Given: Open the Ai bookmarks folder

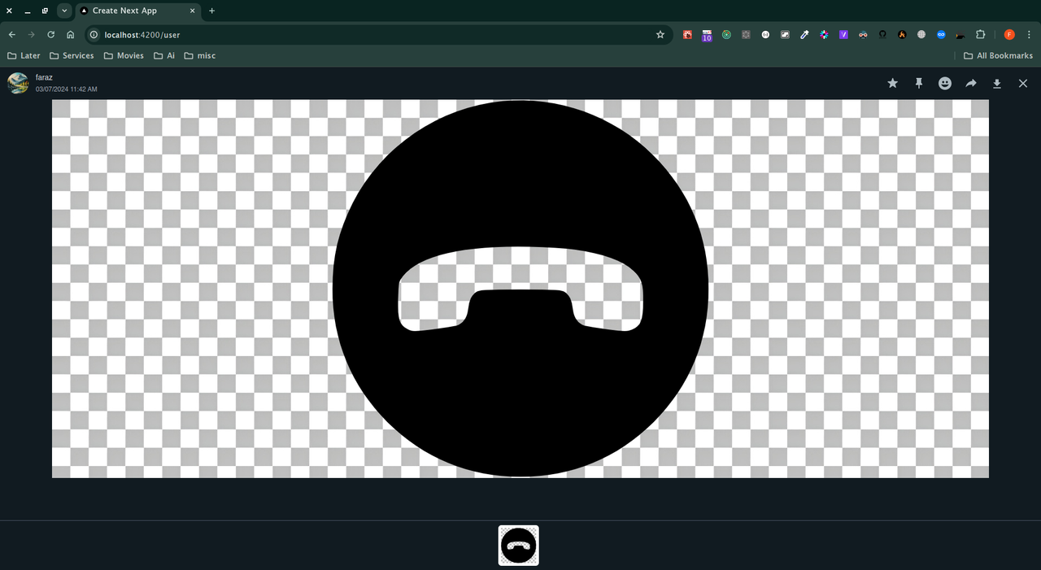Looking at the screenshot, I should click(163, 55).
